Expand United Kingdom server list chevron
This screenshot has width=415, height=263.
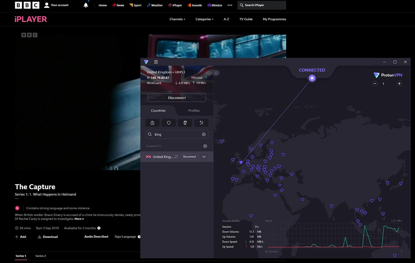point(204,157)
